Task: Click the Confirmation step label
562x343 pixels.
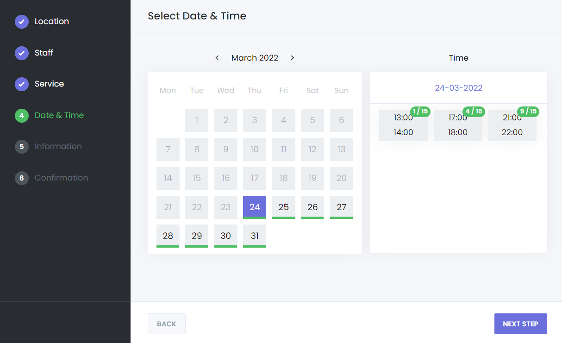Action: (61, 178)
